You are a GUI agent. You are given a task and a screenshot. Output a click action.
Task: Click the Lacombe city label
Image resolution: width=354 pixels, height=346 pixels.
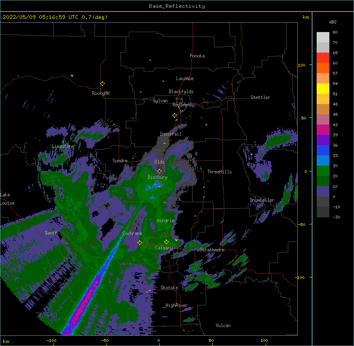coord(185,78)
